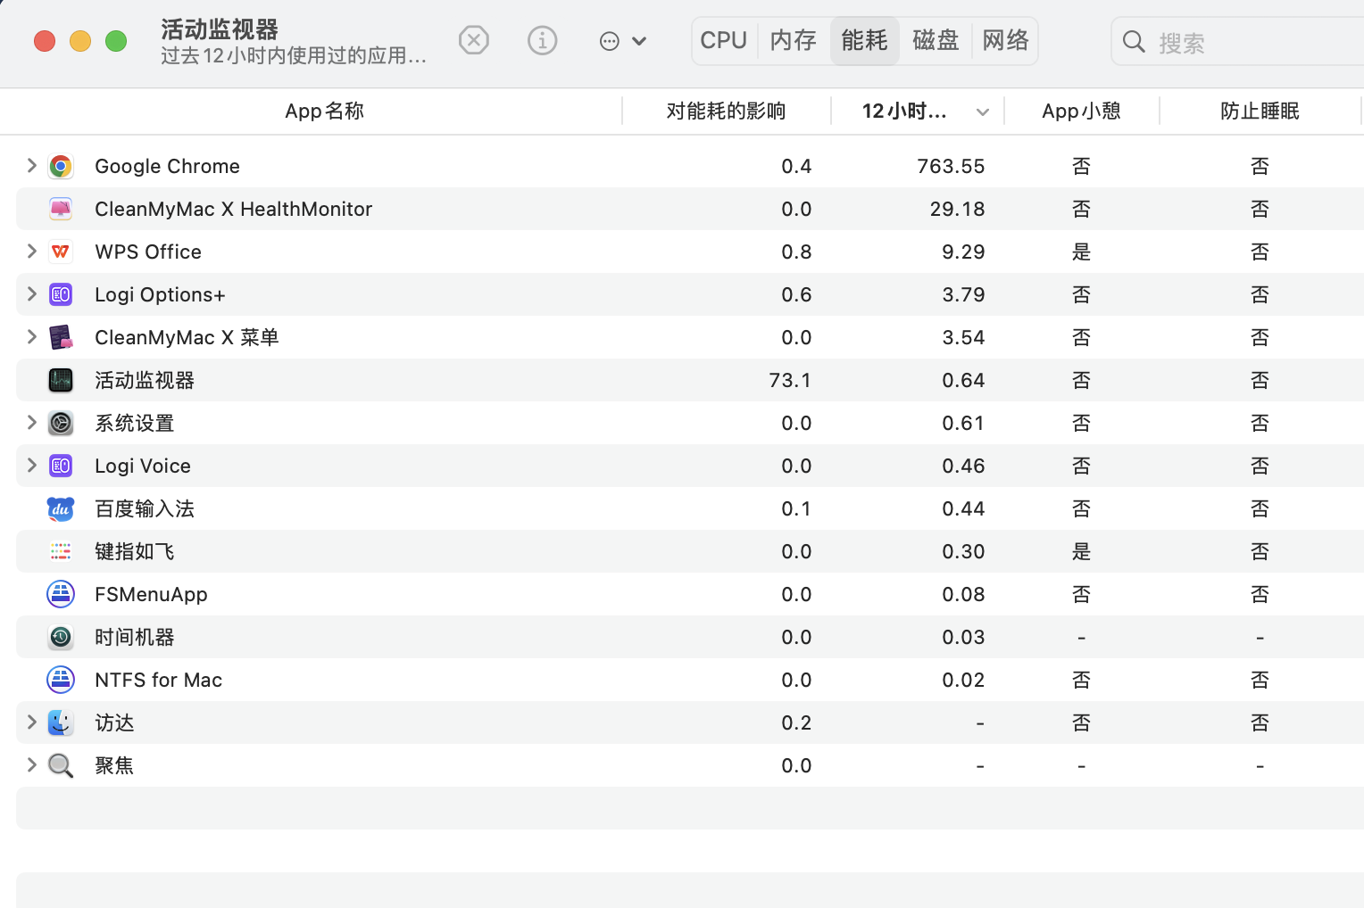
Task: Click the stop process (X) toolbar icon
Action: [x=473, y=40]
